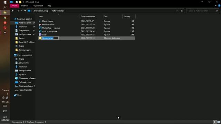The width and height of the screenshot is (221, 124).
Task: Switch to details view icon
Action: coord(214,122)
